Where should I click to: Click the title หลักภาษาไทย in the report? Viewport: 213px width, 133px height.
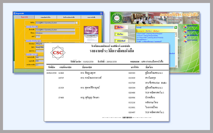pyautogui.click(x=151, y=102)
